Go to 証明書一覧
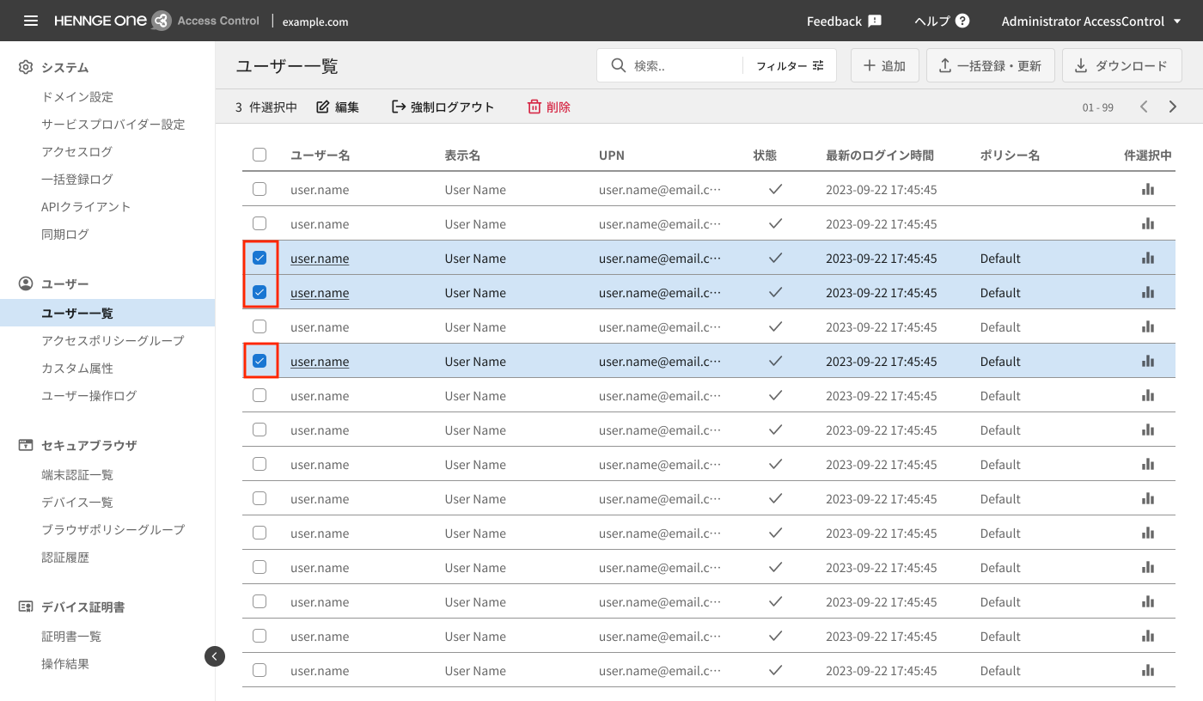This screenshot has width=1203, height=701. [x=71, y=637]
